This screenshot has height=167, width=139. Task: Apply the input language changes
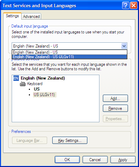point(123,160)
